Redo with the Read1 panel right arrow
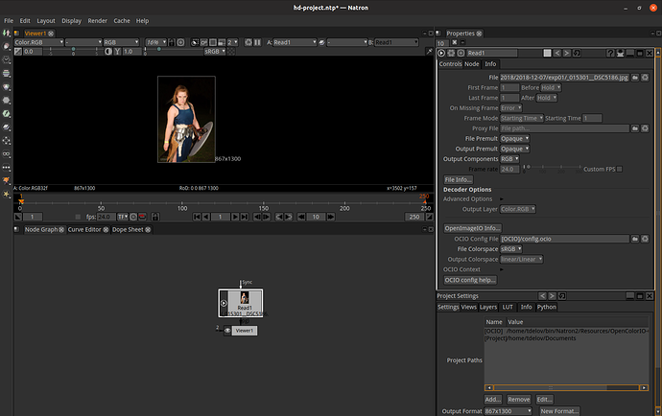This screenshot has height=416, width=662. tap(567, 53)
